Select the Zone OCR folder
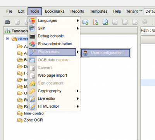Viewport: 155px width, 140px height. (x=33, y=120)
